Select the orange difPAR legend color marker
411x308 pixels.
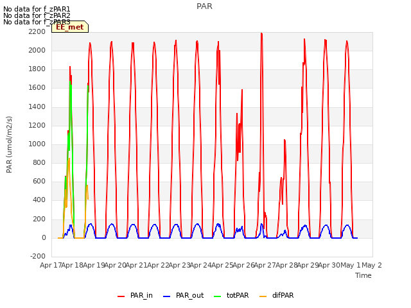(x=263, y=296)
